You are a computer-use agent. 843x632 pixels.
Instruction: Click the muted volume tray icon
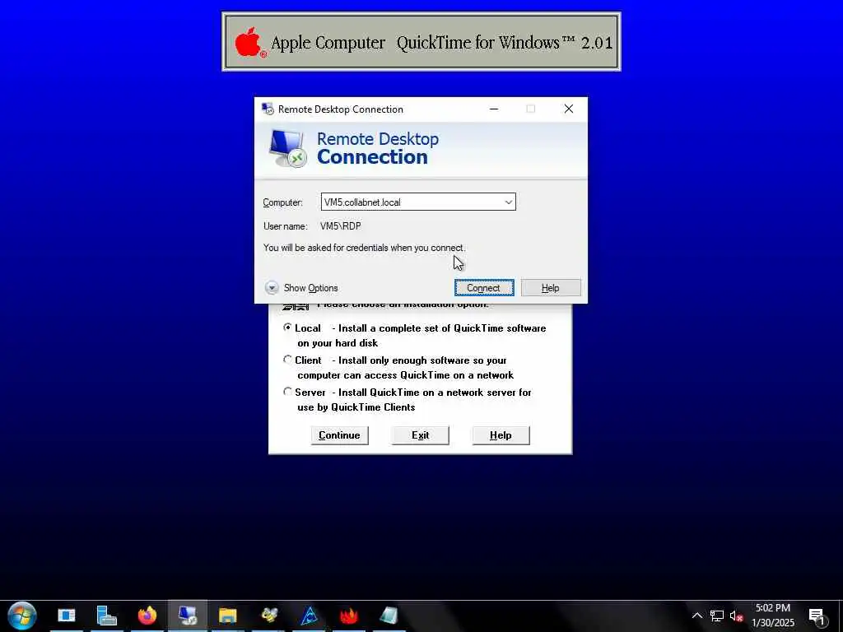736,616
